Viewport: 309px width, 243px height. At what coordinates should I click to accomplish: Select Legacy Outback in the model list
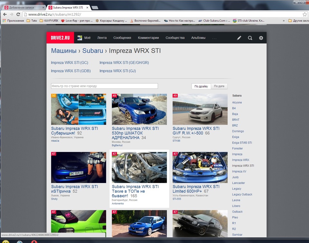[242, 194]
